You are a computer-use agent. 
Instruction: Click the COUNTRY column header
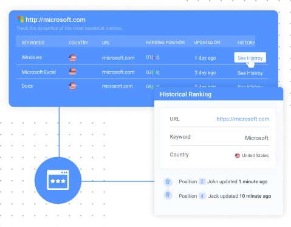tap(78, 43)
